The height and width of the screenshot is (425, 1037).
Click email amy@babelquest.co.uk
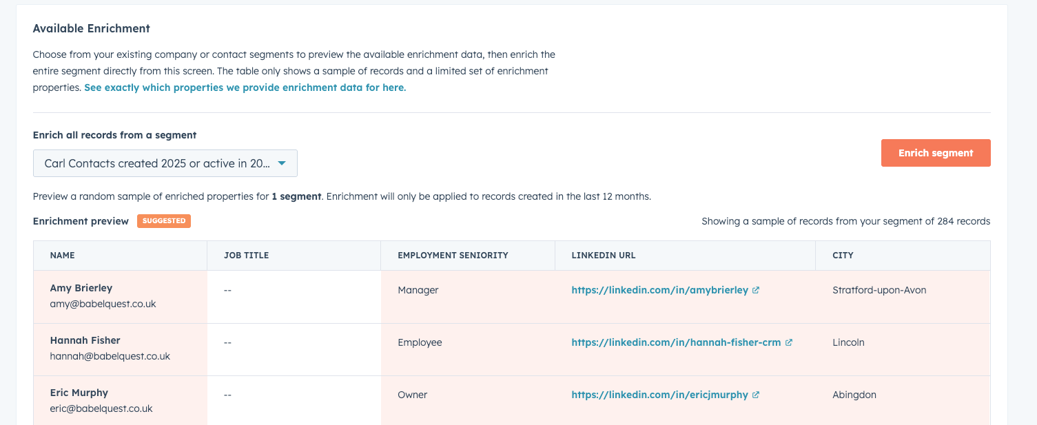[103, 304]
